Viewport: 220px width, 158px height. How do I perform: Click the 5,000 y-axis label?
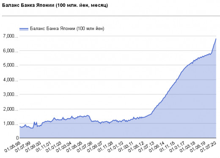[11, 65]
